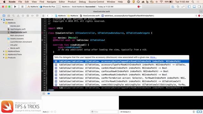Image resolution: width=203 pixels, height=114 pixels.
Task: Stop the running task
Action: [22, 7]
